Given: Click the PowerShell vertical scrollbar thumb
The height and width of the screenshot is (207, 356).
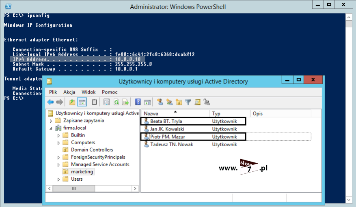Looking at the screenshot, I should [x=349, y=23].
